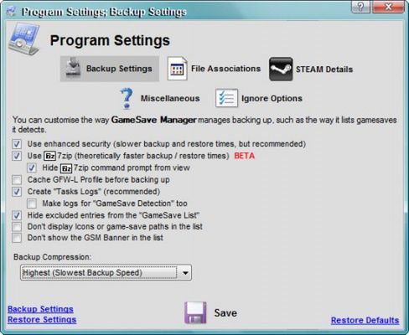Click the Miscellaneous question mark icon
The height and width of the screenshot is (335, 409).
(x=127, y=98)
